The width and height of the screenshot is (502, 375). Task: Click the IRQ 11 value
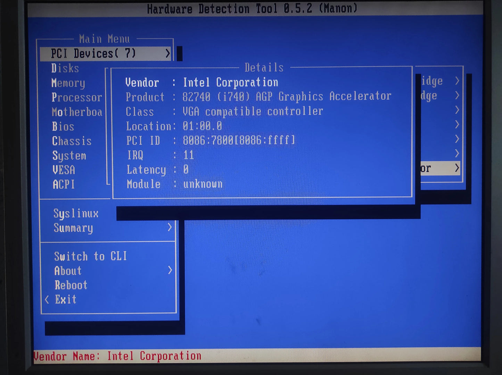[189, 155]
